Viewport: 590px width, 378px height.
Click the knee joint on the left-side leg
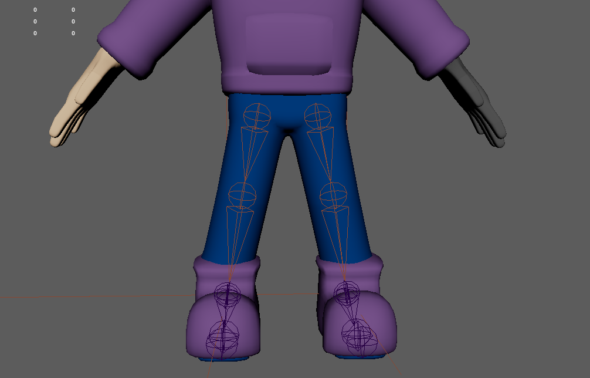[x=242, y=194]
